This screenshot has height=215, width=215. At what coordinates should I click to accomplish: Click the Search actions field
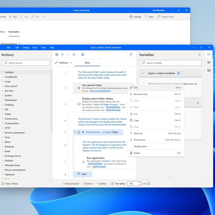pyautogui.click(x=25, y=63)
